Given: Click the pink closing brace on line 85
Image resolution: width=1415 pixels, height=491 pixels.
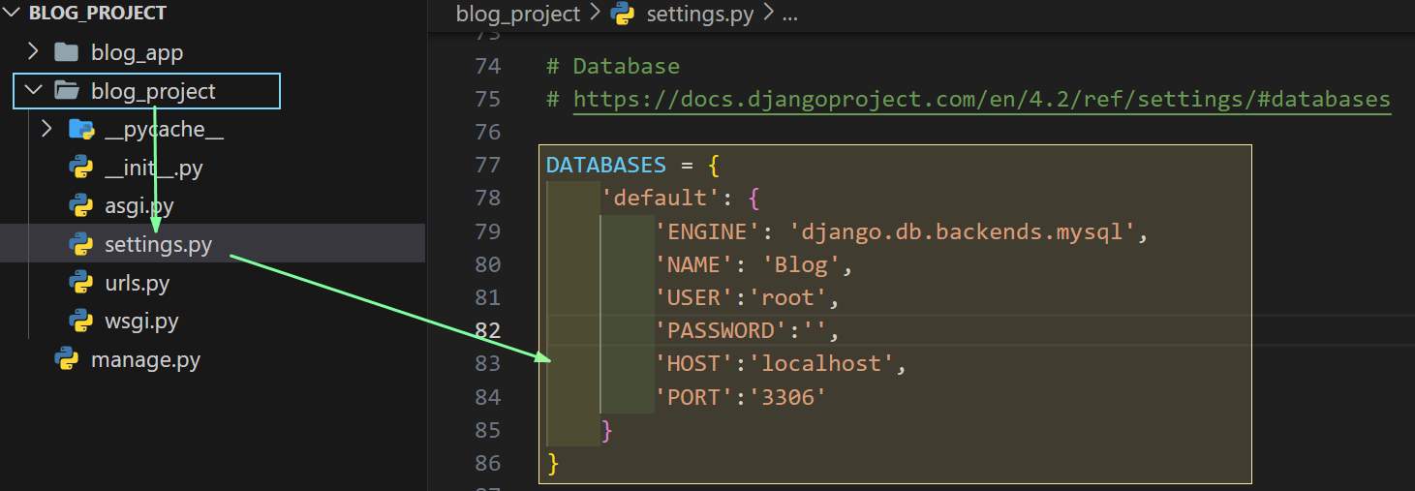Looking at the screenshot, I should coord(607,430).
